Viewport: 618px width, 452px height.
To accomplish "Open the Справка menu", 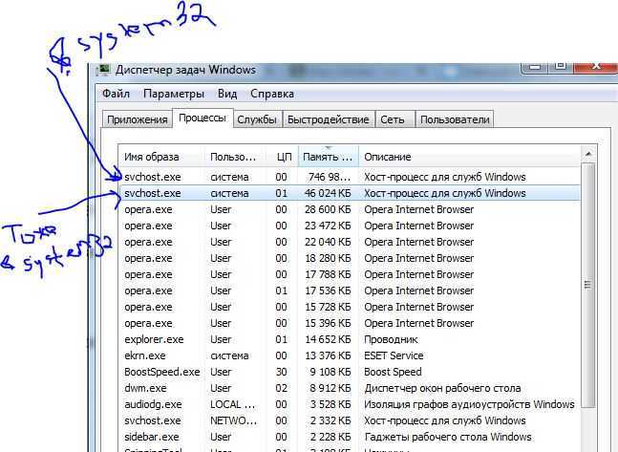I will tap(272, 94).
